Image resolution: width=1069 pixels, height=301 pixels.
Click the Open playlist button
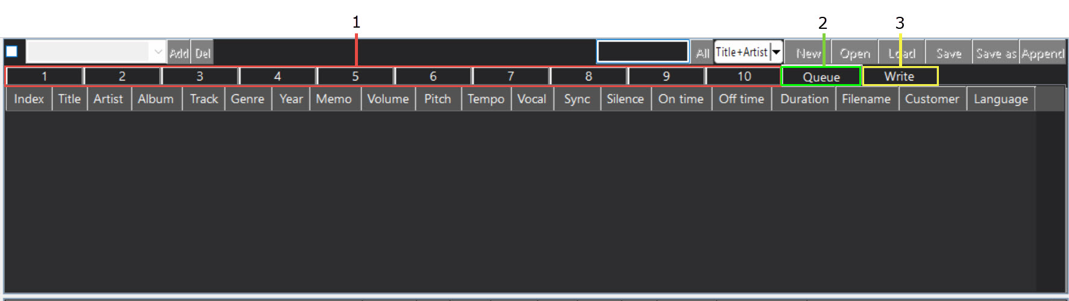854,53
